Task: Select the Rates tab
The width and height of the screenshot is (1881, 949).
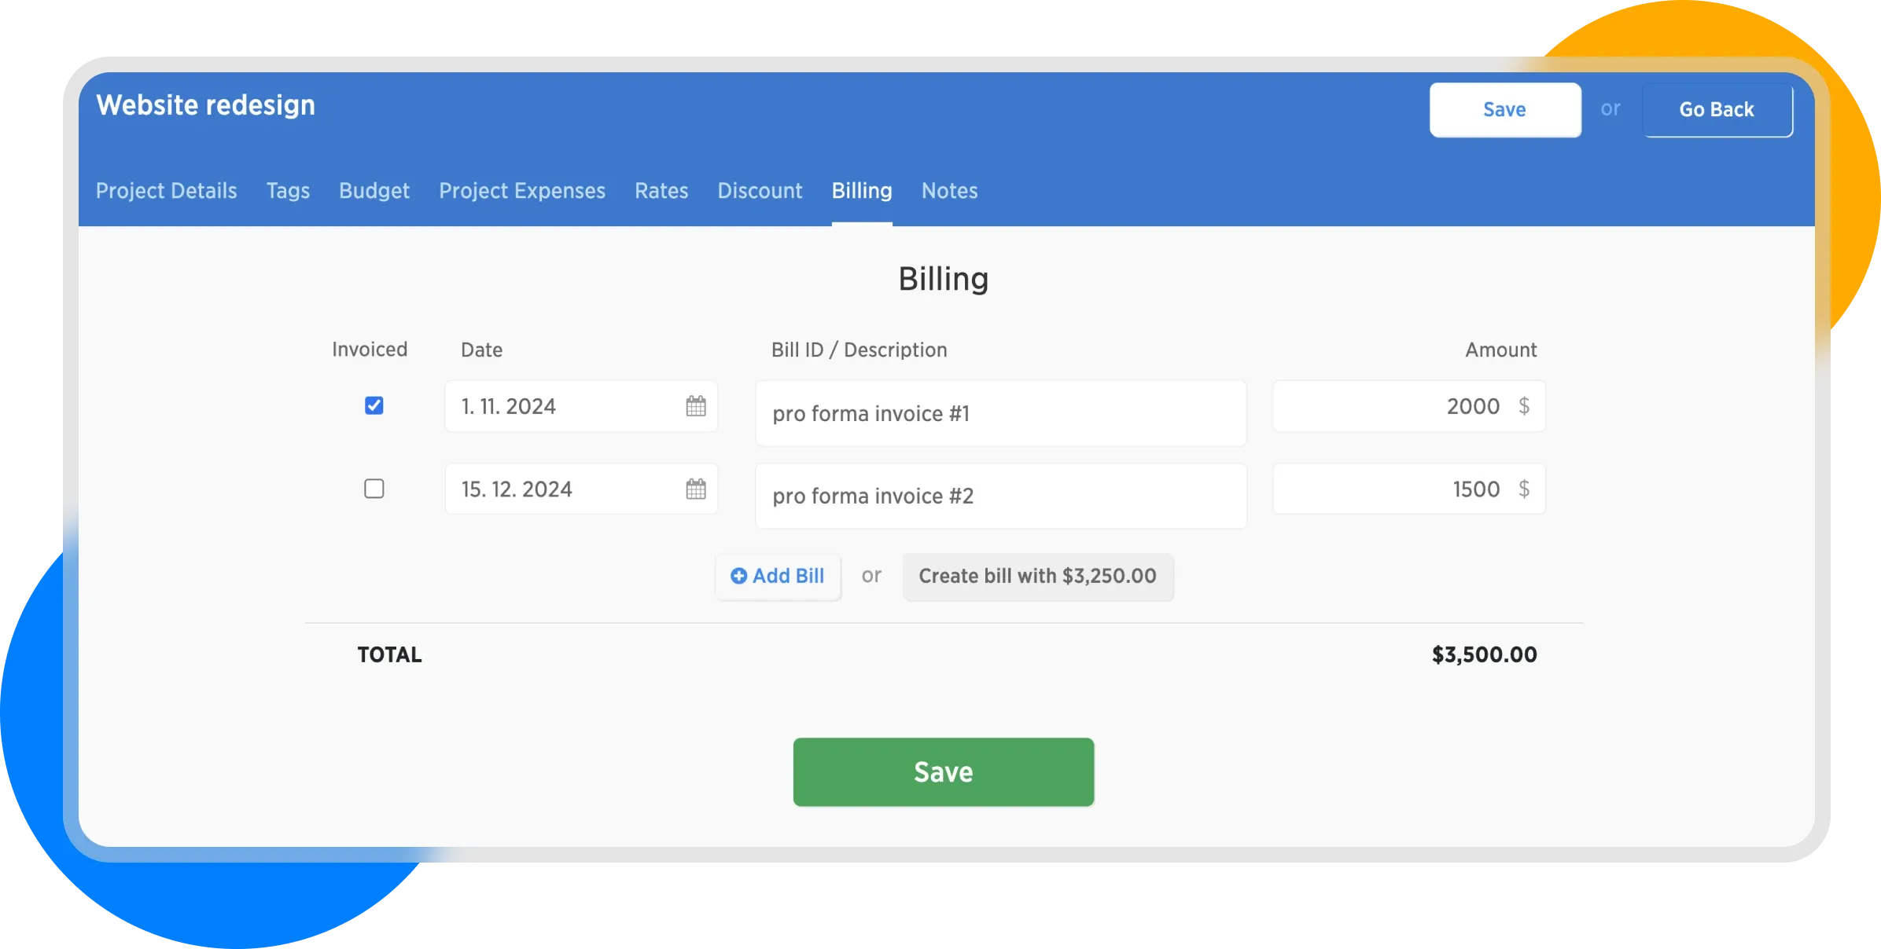Action: (661, 191)
